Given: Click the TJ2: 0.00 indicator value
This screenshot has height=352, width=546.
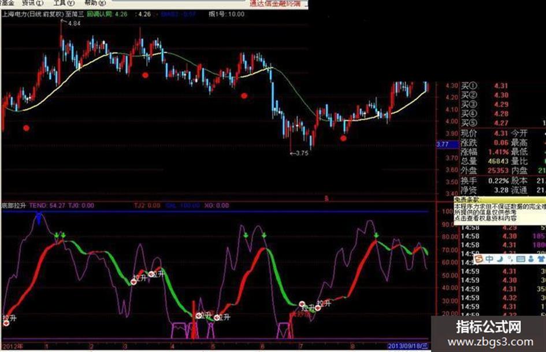Looking at the screenshot, I should tap(147, 206).
